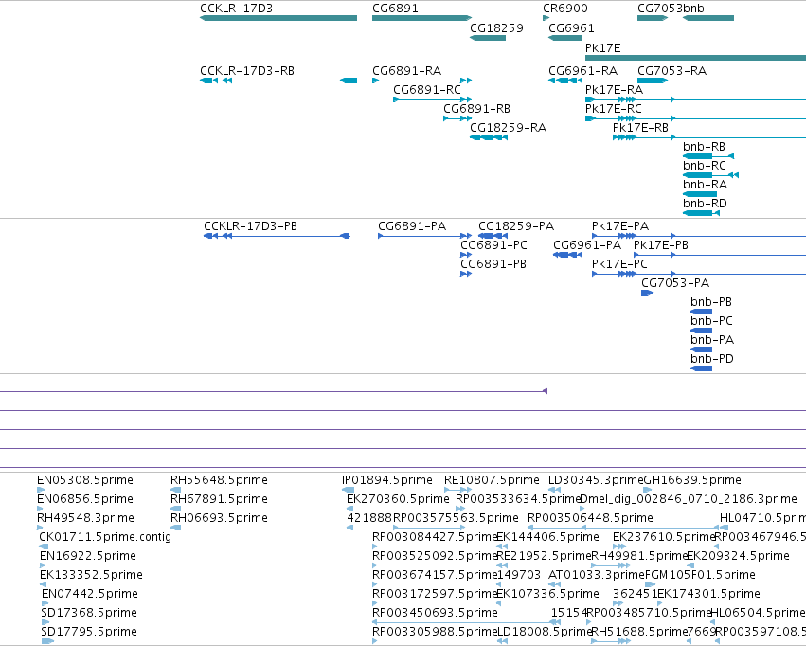
Task: Select EST RH49548.3prime
Action: (40, 528)
